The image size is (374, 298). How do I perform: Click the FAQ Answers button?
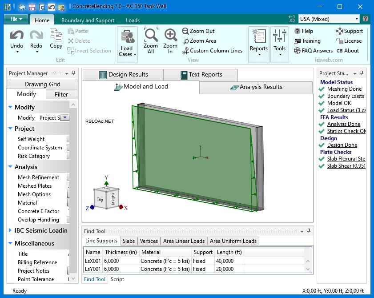313,51
